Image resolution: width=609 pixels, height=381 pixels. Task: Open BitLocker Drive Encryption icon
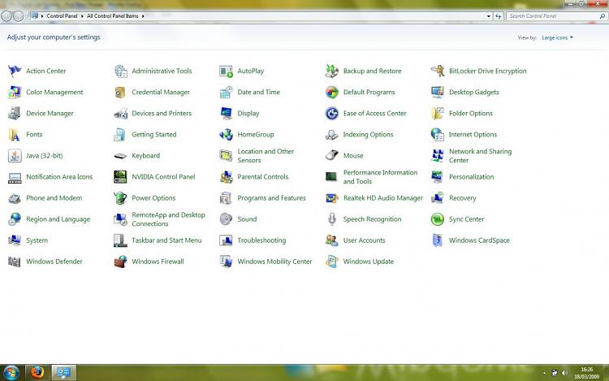[438, 71]
